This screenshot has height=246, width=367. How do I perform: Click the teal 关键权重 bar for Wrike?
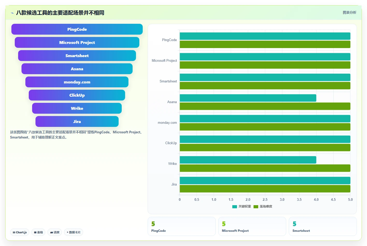coord(248,160)
